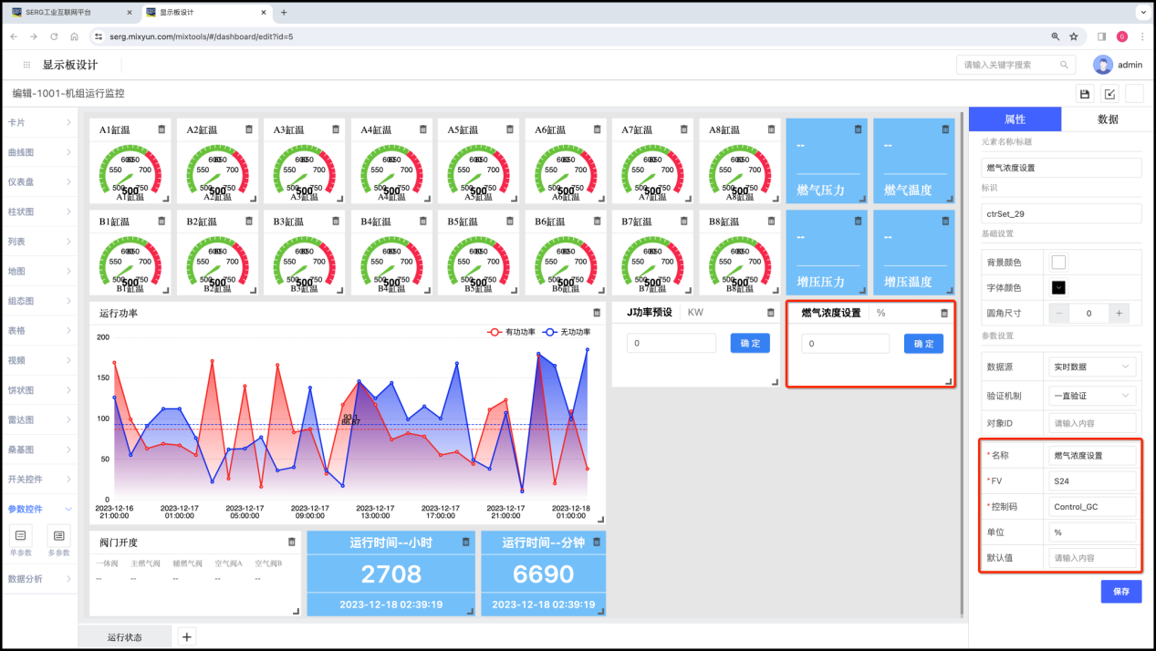Switch to the 数据 tab
This screenshot has width=1156, height=651.
(x=1108, y=119)
